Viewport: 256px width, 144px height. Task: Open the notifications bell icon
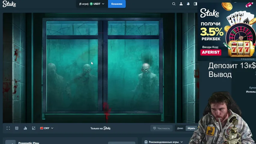188,4
